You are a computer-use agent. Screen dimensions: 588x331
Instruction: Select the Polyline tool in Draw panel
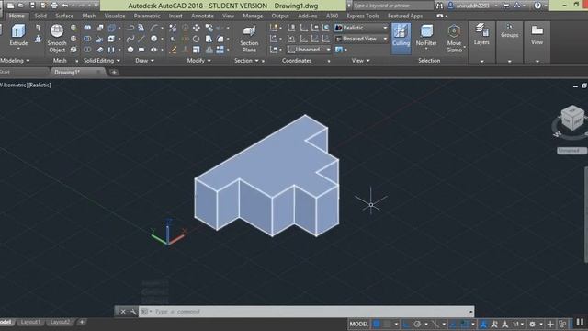coord(130,28)
